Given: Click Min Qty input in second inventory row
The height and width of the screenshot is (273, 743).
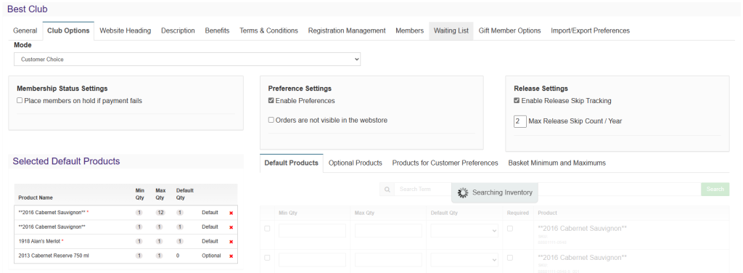Looking at the screenshot, I should (312, 260).
